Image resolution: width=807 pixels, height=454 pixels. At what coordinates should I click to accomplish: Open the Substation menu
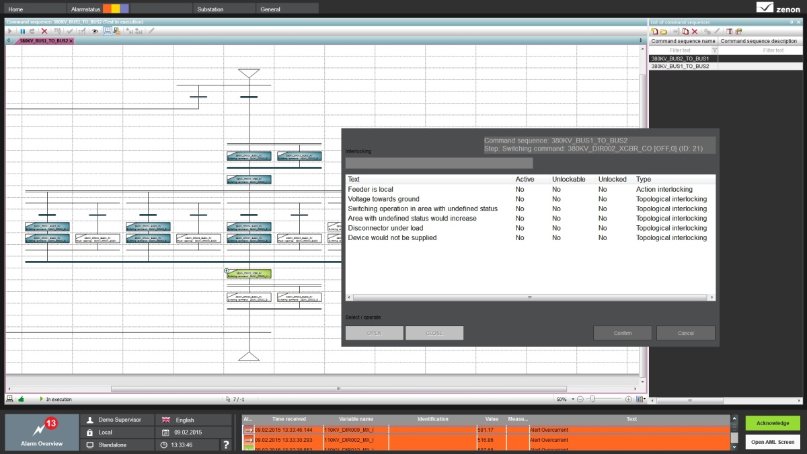coord(210,9)
